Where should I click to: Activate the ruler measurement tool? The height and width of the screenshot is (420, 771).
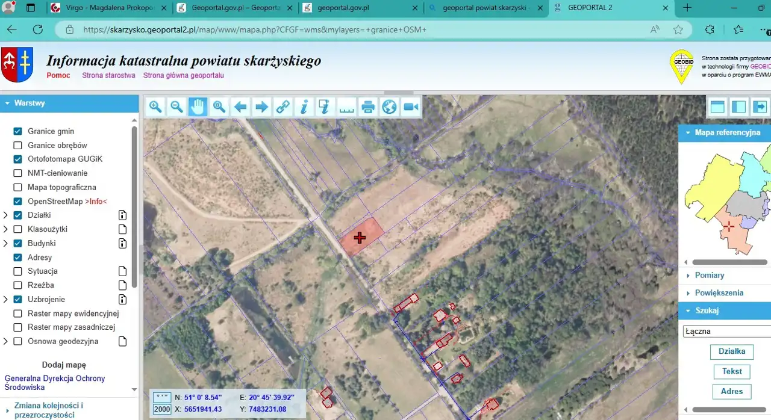[346, 107]
